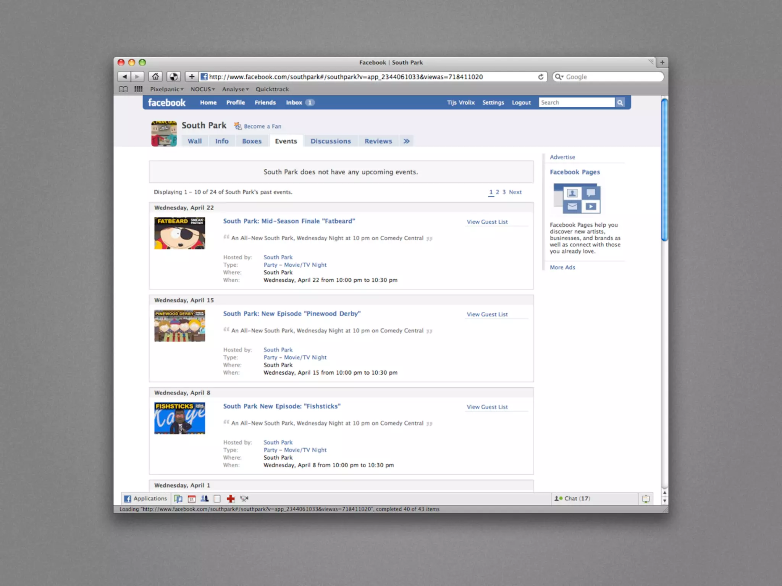
Task: Click Become a Fan link
Action: (x=262, y=126)
